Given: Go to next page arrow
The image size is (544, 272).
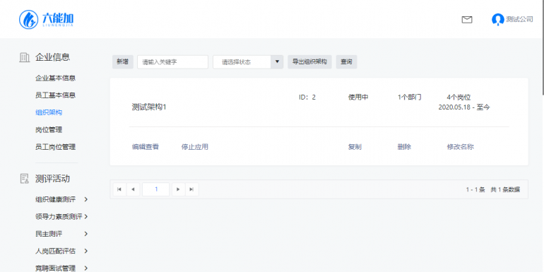Looking at the screenshot, I should tap(178, 189).
